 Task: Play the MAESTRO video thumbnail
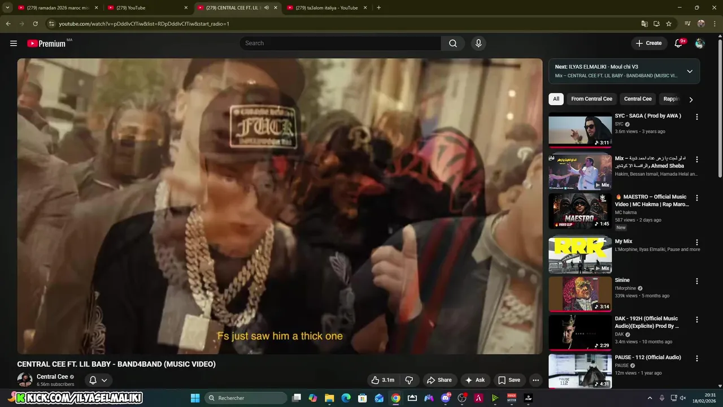tap(580, 211)
